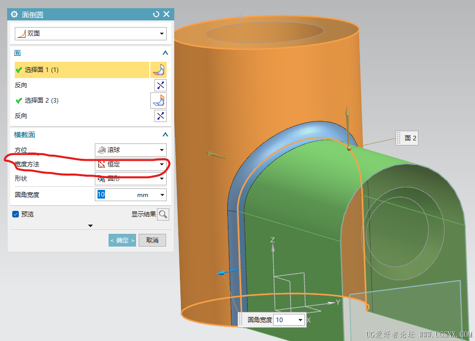
Task: Reverse direction of face 1
Action: click(161, 85)
